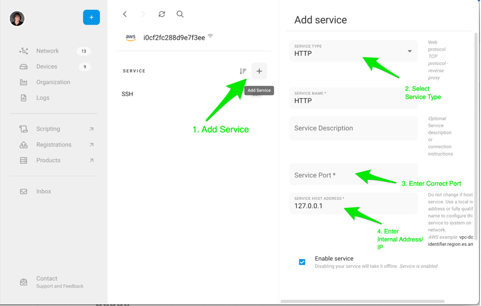Disable the Enable service checkbox
481x306 pixels.
tap(302, 262)
